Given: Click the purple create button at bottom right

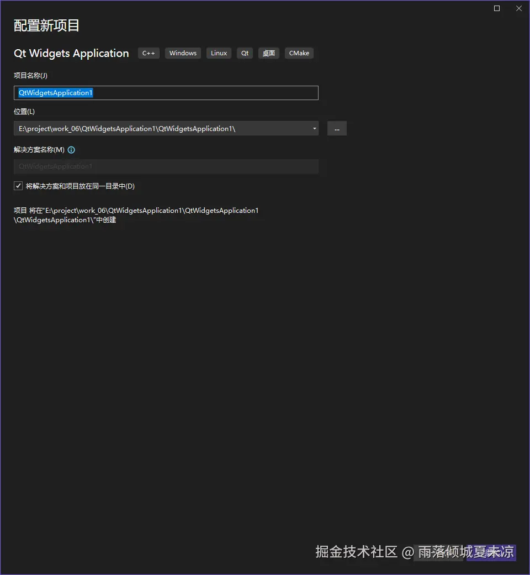Looking at the screenshot, I should click(x=491, y=553).
